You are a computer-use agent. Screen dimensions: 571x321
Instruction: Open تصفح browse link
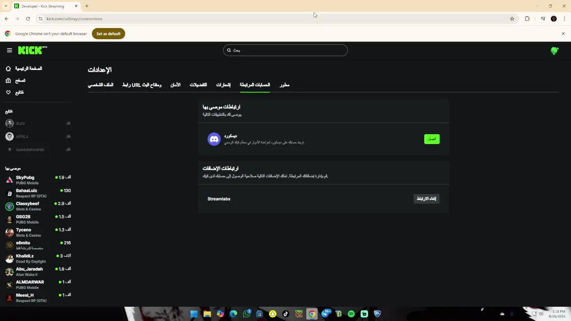(20, 81)
